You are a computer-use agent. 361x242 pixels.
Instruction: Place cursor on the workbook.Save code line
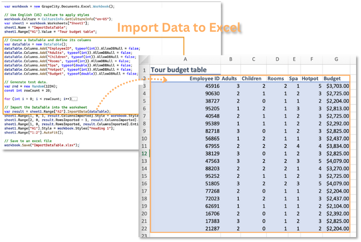pyautogui.click(x=42, y=145)
